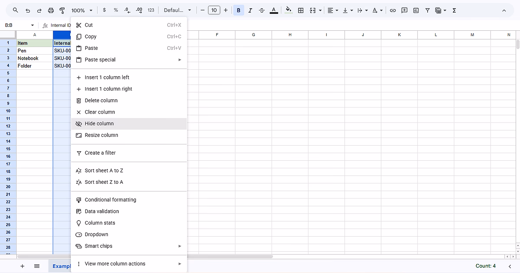Screen dimensions: 520x273
Task: Click the functions sigma icon
Action: click(x=454, y=10)
